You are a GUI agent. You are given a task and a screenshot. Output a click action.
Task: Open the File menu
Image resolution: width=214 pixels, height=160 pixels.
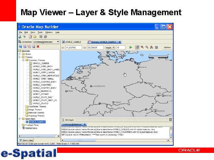[21, 32]
